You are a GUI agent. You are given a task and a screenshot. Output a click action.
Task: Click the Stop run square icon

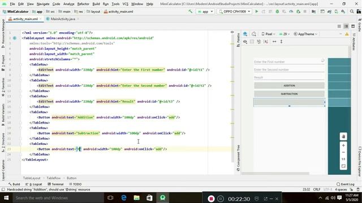pos(305,11)
